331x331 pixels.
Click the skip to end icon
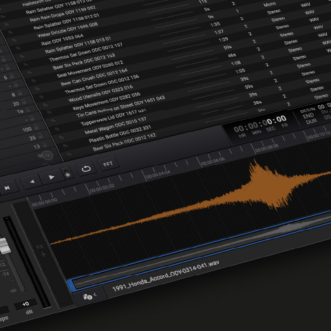coord(7,188)
